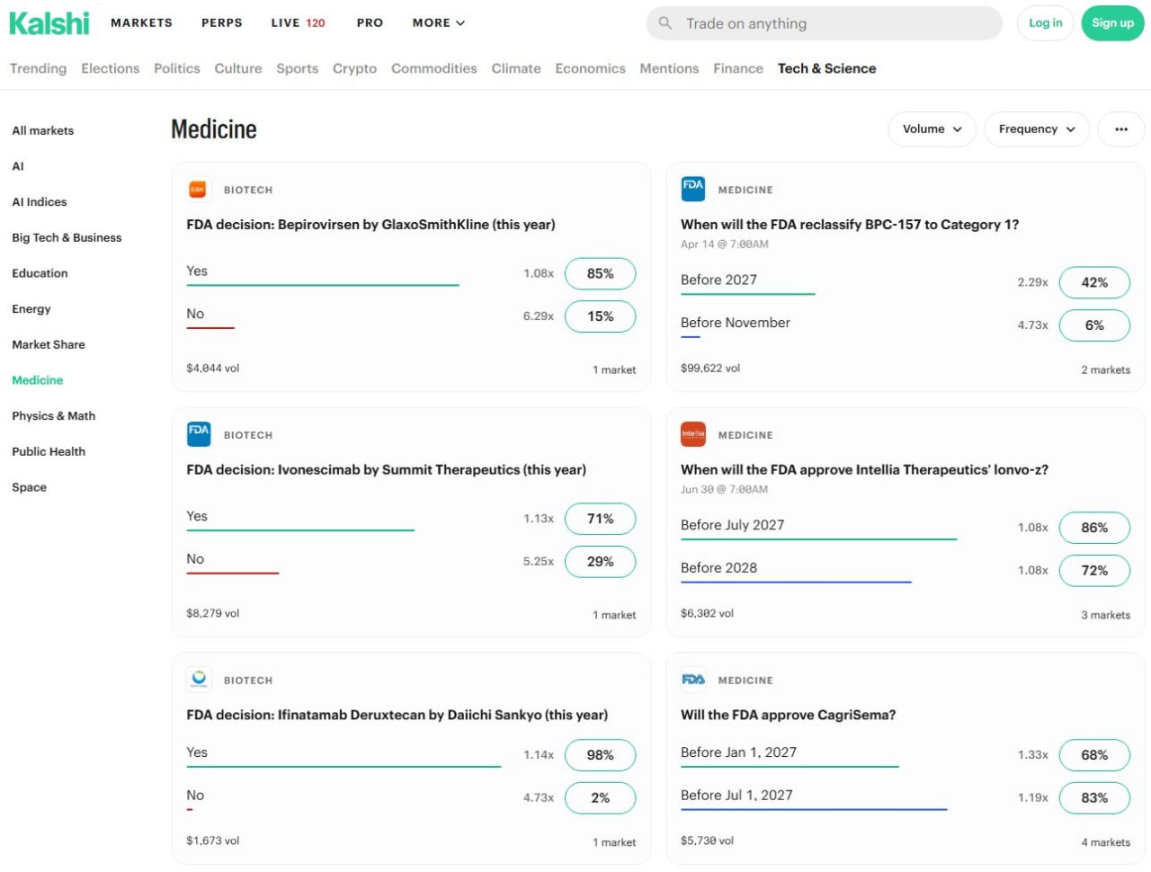Click the 2% No button for Ifinatamab Deruxtecan
Image resolution: width=1151 pixels, height=872 pixels.
tap(601, 798)
